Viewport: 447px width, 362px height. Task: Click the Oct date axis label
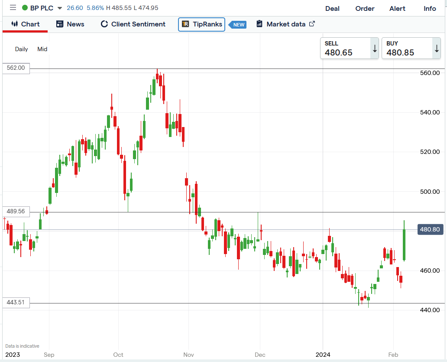pyautogui.click(x=118, y=355)
